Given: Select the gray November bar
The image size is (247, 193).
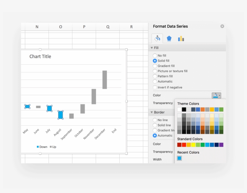Looking at the screenshot, I should tap(94, 96).
